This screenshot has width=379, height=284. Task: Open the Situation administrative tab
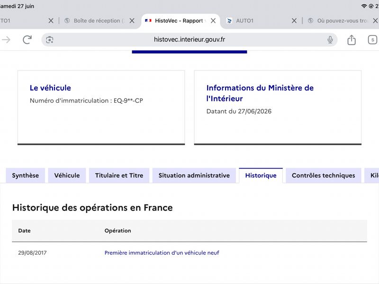(194, 175)
